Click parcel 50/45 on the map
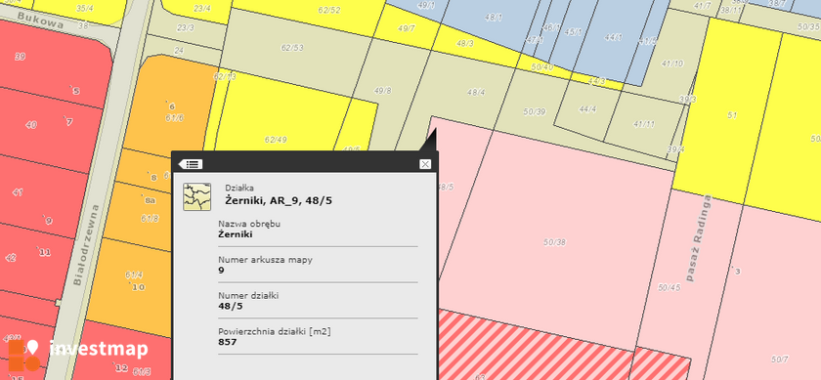Viewport: 821px width, 380px height. point(670,287)
